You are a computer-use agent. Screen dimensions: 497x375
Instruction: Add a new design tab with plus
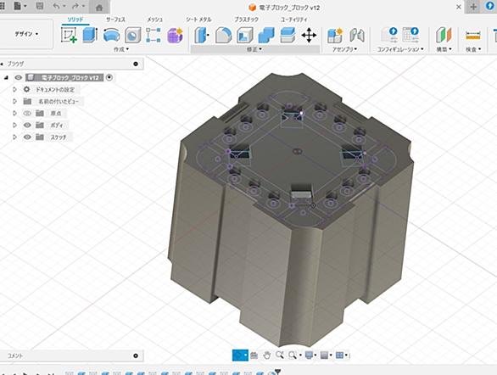pos(473,7)
